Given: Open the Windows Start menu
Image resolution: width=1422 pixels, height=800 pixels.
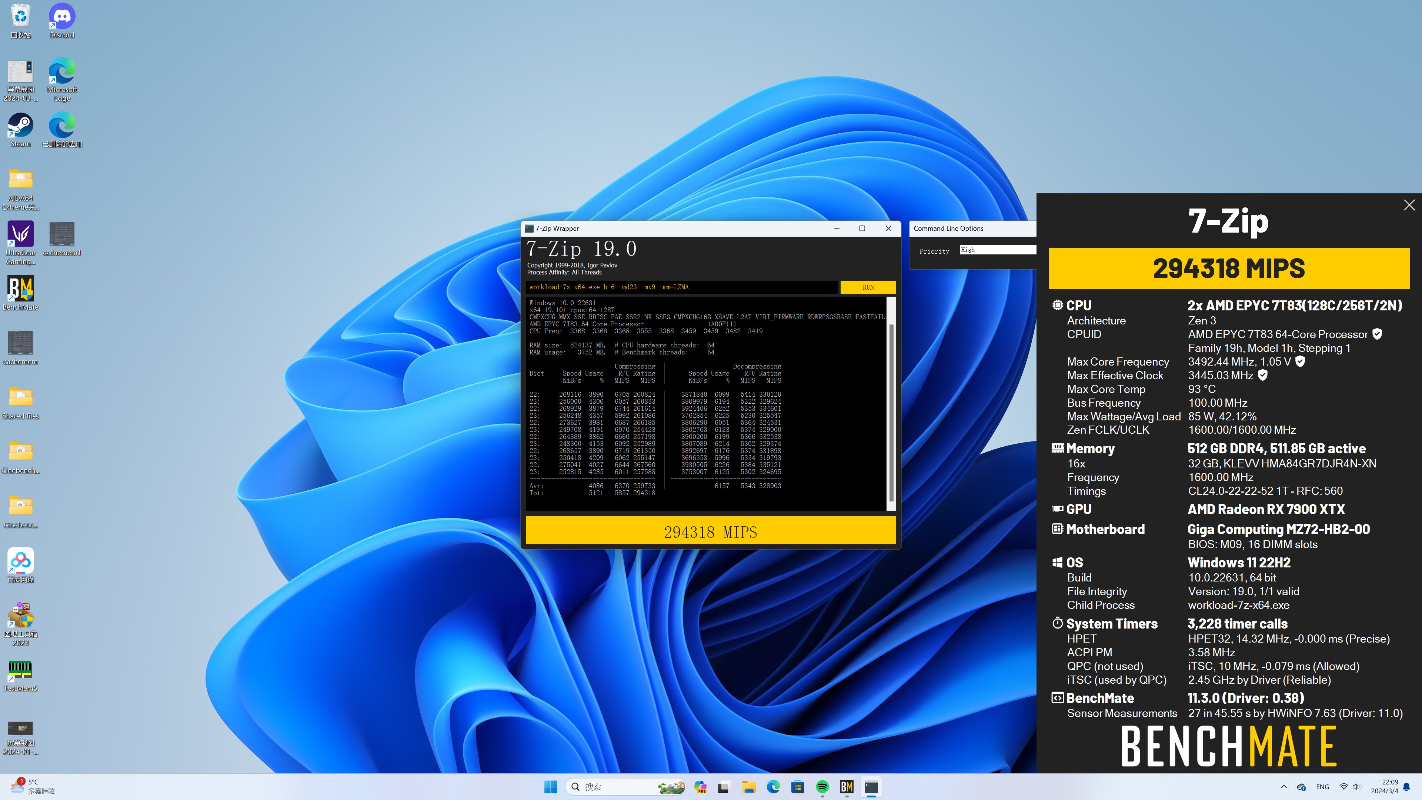Looking at the screenshot, I should click(550, 787).
